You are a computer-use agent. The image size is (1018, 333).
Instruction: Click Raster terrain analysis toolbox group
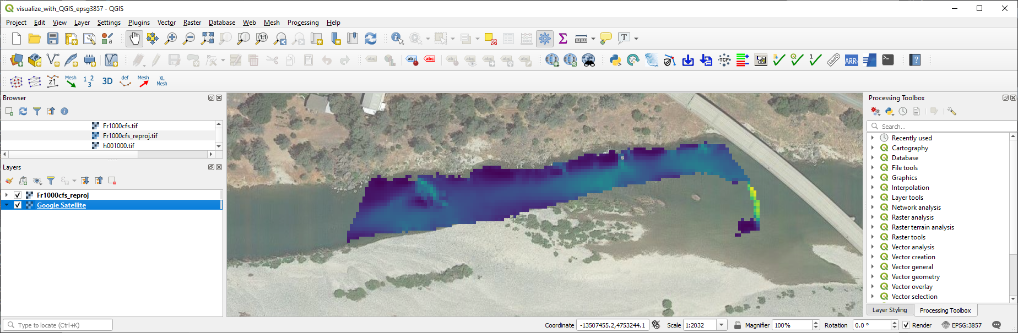(x=923, y=227)
